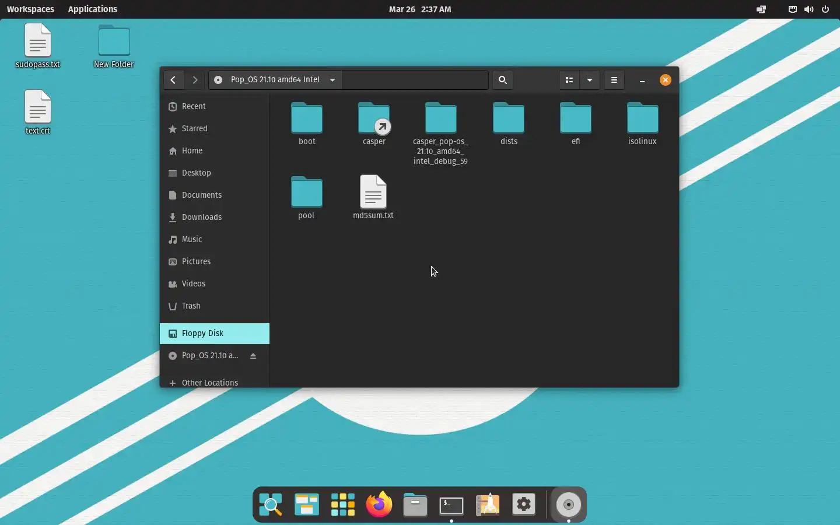Open the Files app from the dock
Image resolution: width=840 pixels, height=525 pixels.
[415, 505]
